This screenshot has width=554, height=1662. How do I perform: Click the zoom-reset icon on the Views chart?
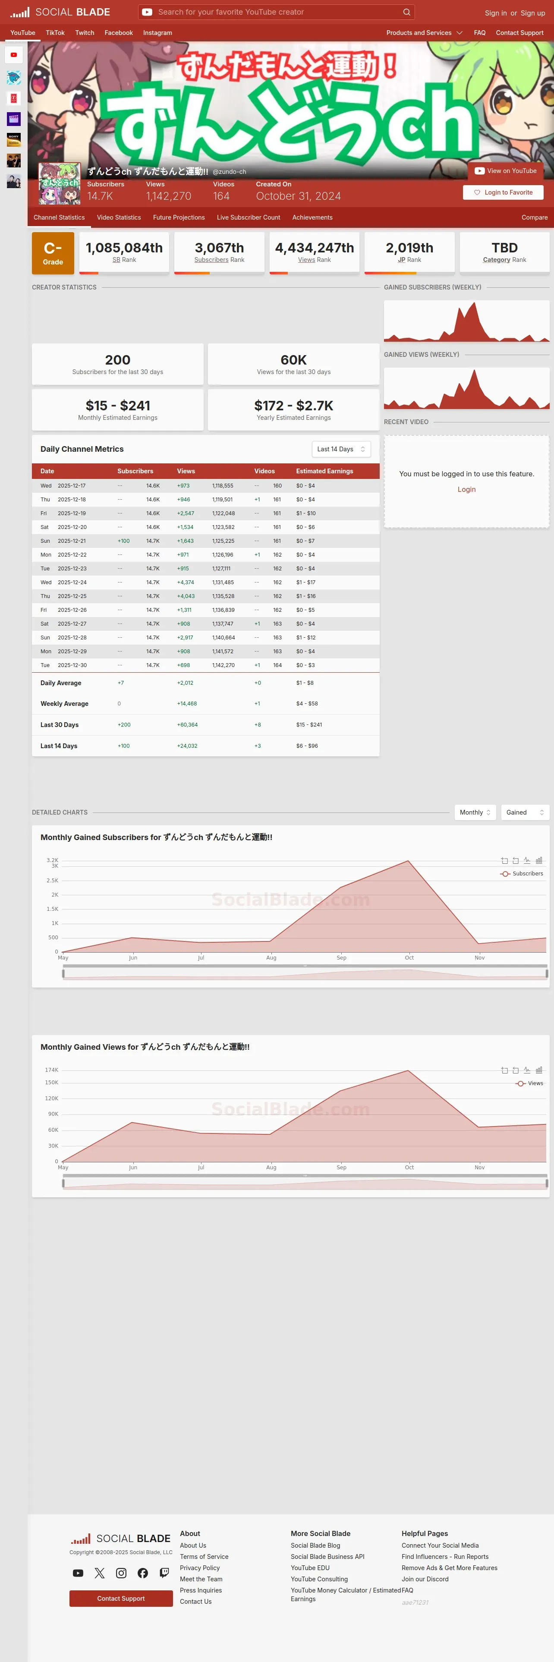515,1070
